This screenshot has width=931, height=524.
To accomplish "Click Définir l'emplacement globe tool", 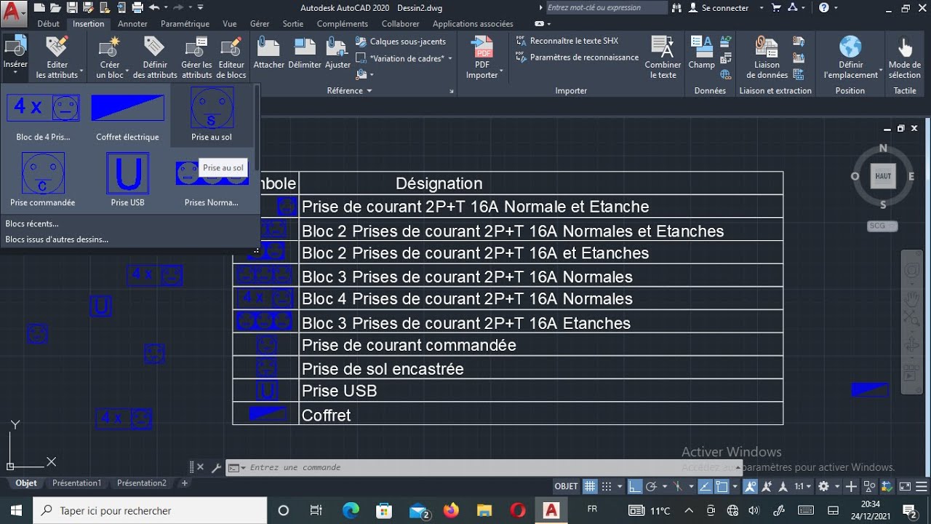I will 850,58.
